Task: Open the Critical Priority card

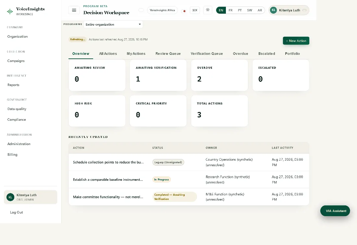Action: (x=158, y=111)
